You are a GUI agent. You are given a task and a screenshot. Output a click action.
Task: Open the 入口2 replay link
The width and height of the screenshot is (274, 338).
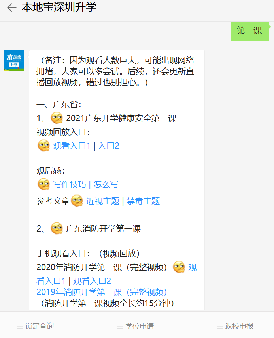point(108,146)
